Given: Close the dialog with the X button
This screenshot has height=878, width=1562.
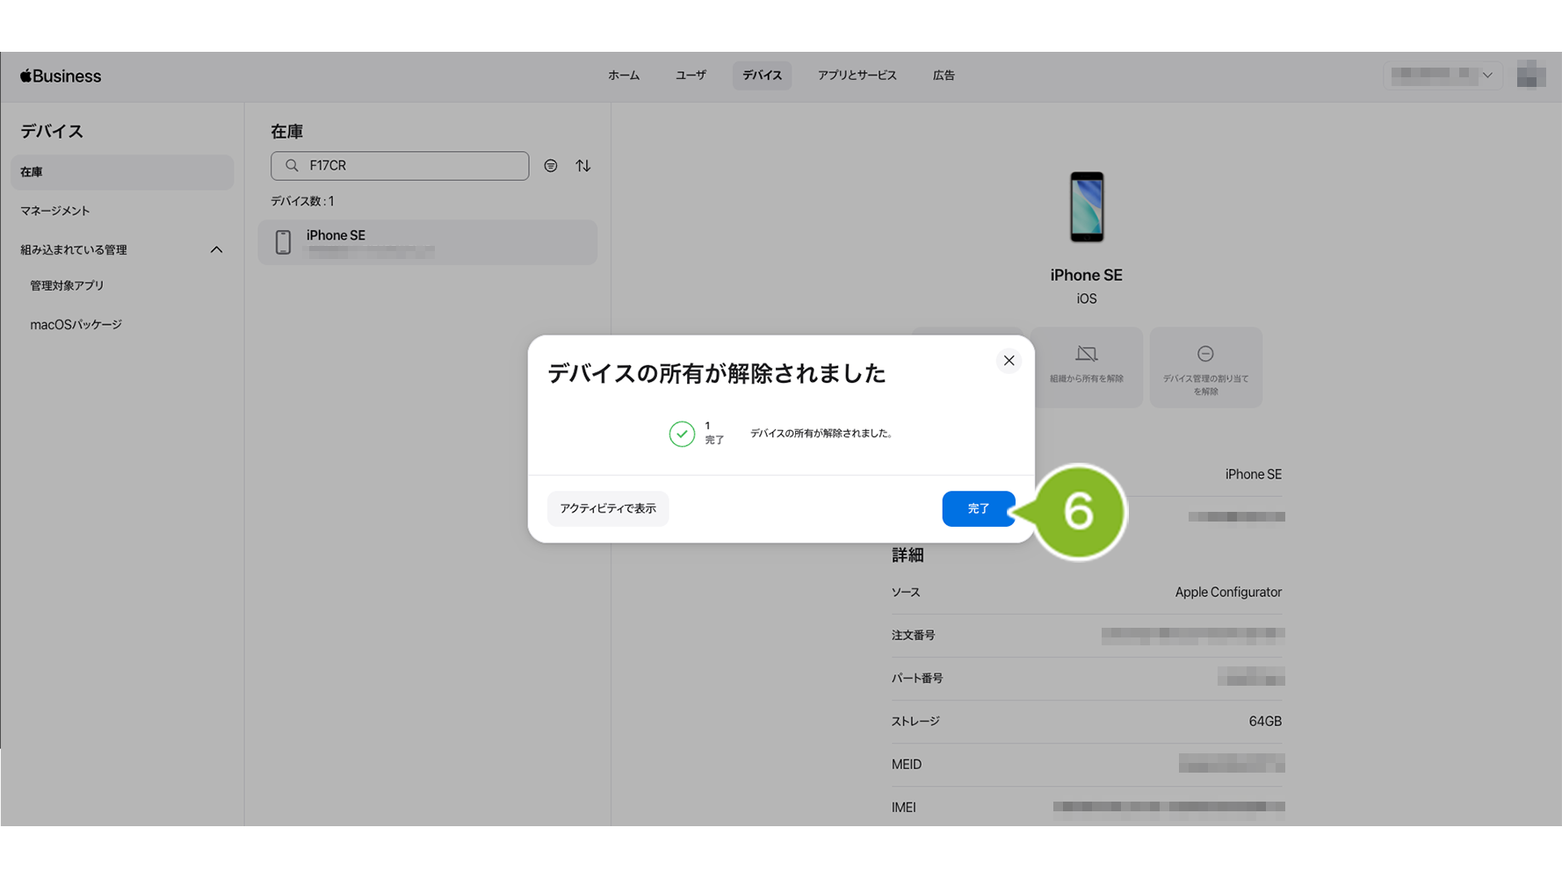Looking at the screenshot, I should [x=1009, y=361].
